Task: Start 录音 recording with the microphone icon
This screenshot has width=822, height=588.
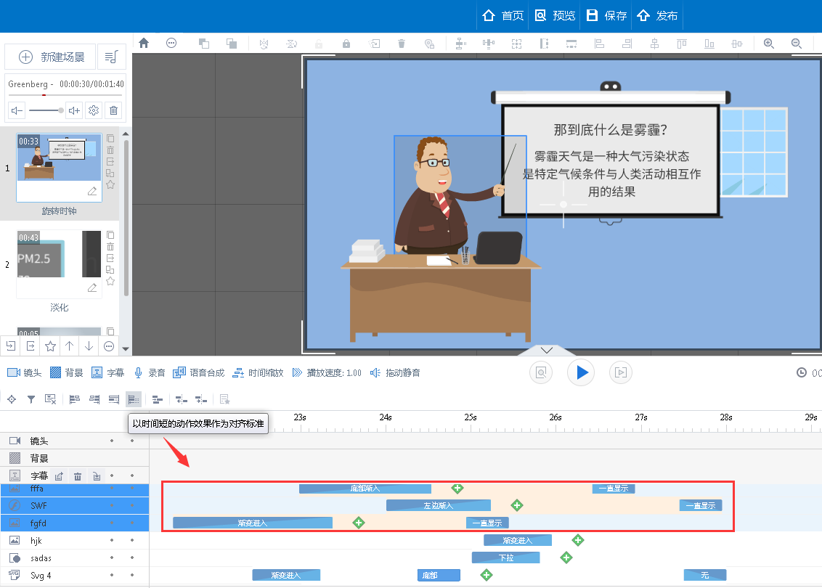Action: tap(145, 372)
